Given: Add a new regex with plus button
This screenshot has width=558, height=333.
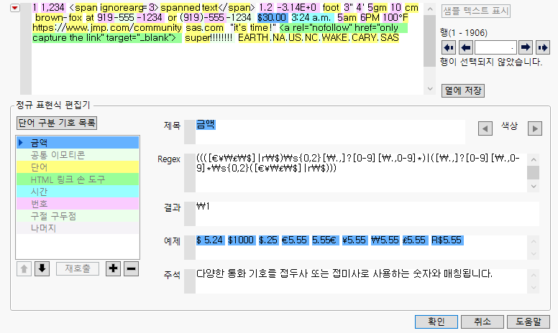Looking at the screenshot, I should click(x=113, y=268).
